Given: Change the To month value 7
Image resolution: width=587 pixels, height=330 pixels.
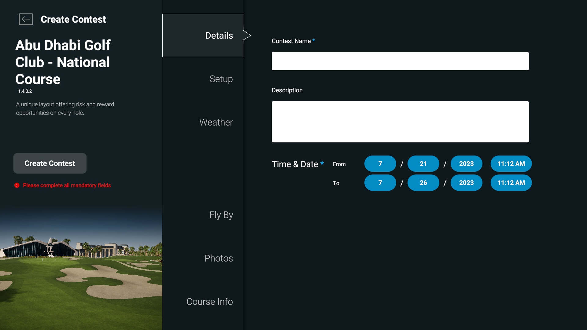Looking at the screenshot, I should click(380, 183).
